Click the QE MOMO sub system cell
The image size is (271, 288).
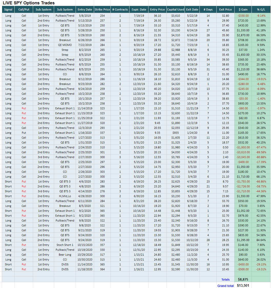point(65,45)
